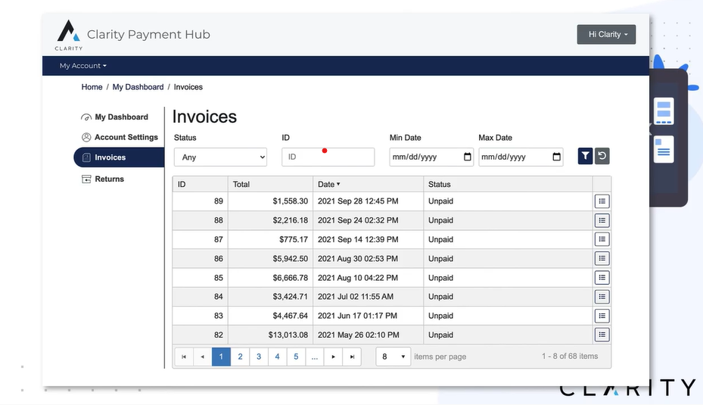
Task: Click the date 2021 Jul 02 11:55 AM
Action: click(356, 297)
